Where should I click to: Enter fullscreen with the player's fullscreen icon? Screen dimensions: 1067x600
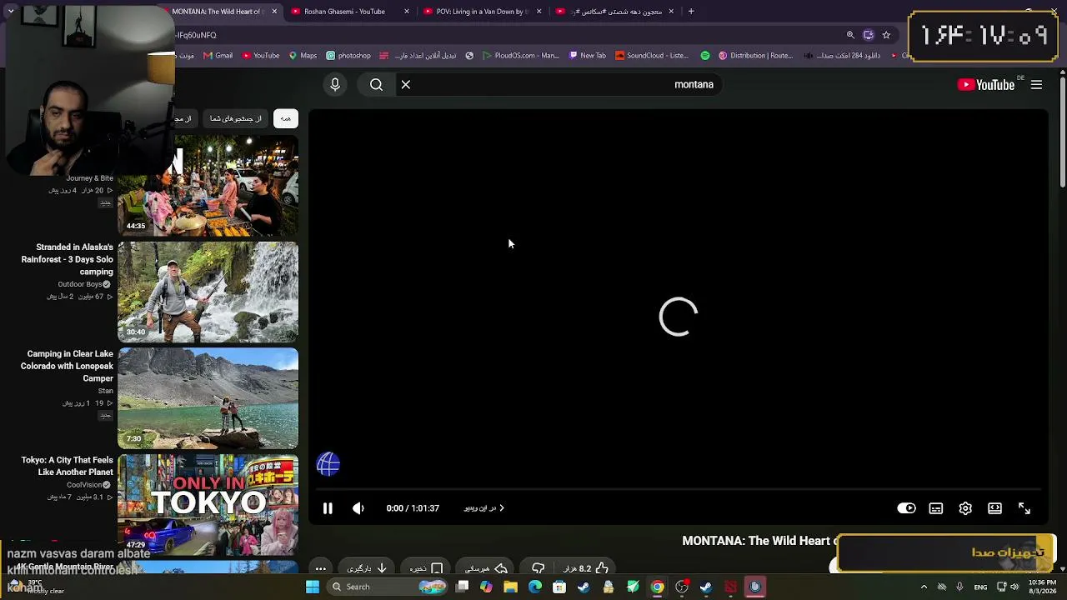click(1024, 508)
